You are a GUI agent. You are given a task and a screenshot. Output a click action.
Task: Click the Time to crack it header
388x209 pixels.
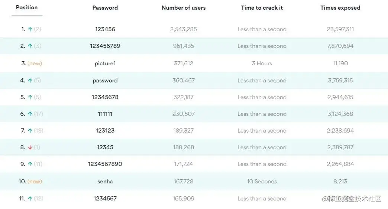[x=262, y=8]
